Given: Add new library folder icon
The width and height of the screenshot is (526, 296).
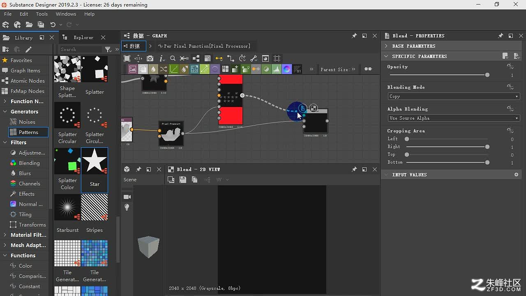Looking at the screenshot, I should point(5,49).
